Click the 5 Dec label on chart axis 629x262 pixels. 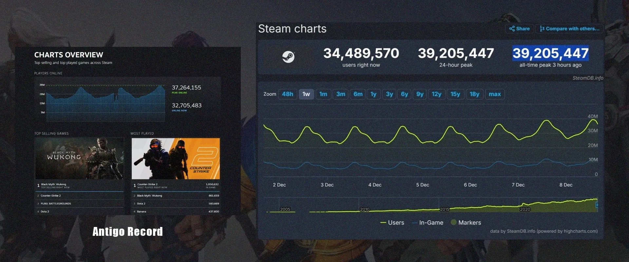tap(422, 185)
